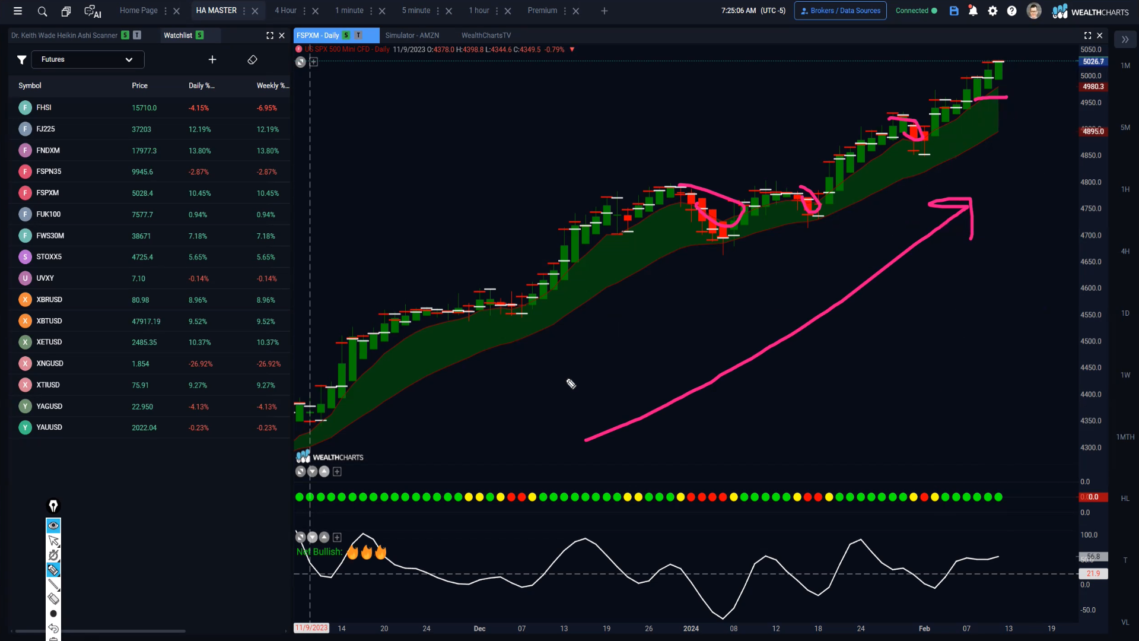Viewport: 1139px width, 641px height.
Task: Save the workspace with floppy icon
Action: [x=954, y=11]
